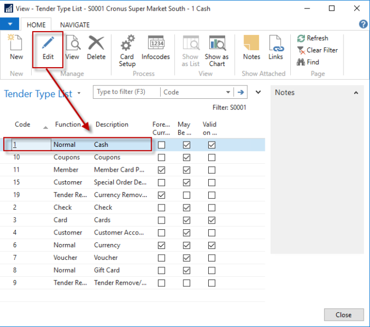This screenshot has height=327, width=370.
Task: Open Infocodes in Process group
Action: [155, 48]
